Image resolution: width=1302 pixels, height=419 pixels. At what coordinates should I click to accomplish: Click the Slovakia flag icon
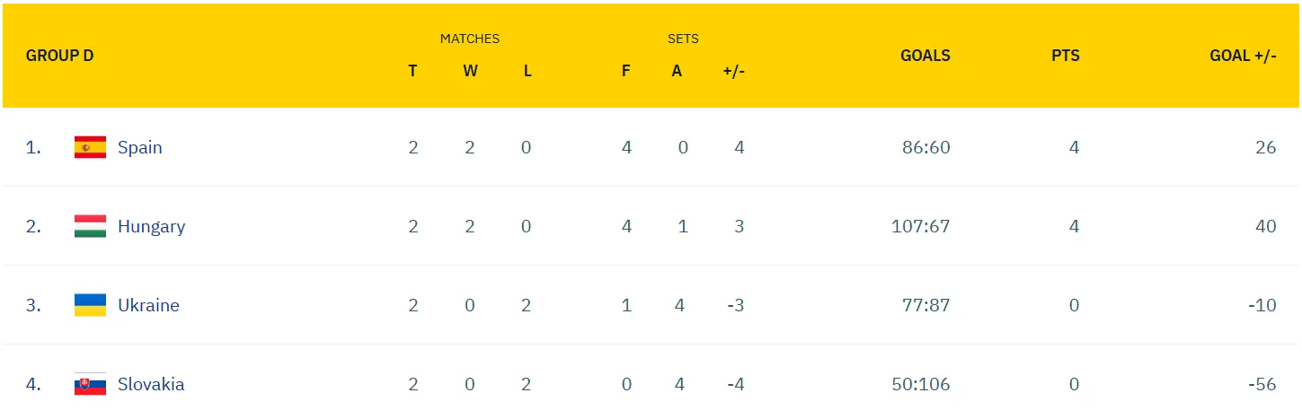90,384
